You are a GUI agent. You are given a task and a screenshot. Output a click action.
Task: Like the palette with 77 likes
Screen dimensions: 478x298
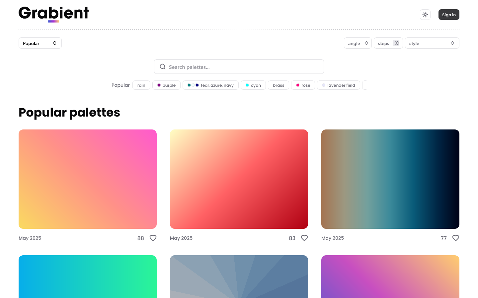click(456, 238)
